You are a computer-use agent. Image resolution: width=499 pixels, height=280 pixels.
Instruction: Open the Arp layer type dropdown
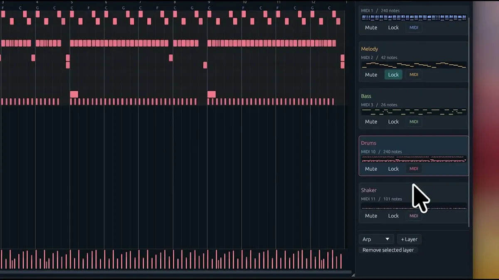point(376,239)
